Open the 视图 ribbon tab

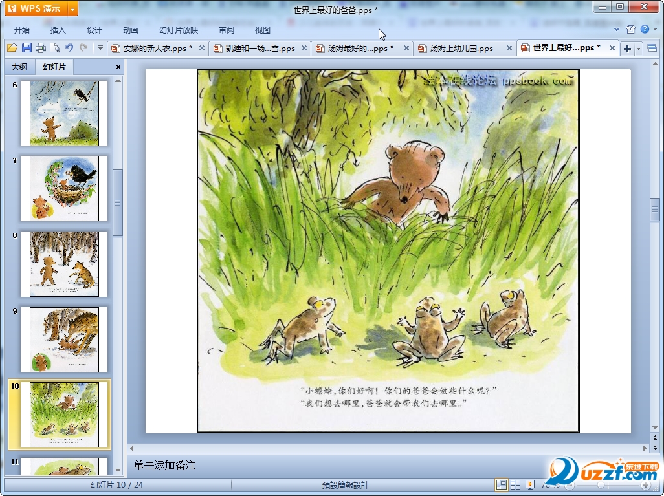[x=263, y=30]
